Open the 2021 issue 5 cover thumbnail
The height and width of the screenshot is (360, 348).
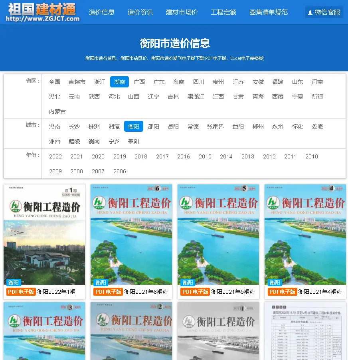pos(218,234)
